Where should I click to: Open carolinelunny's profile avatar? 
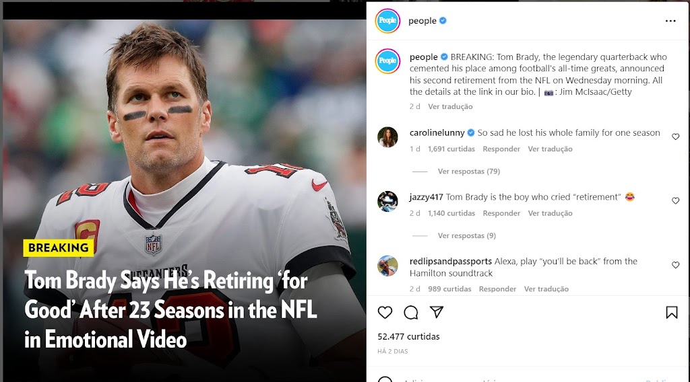click(387, 137)
